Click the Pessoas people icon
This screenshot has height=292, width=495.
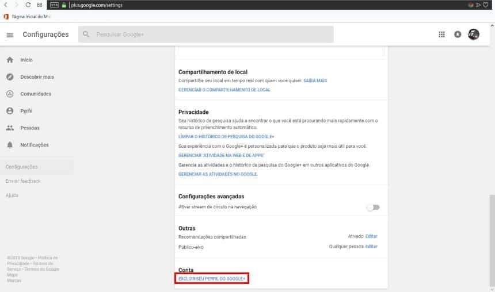(10, 128)
